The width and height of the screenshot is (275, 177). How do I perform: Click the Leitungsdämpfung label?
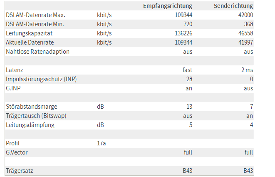(x=30, y=125)
